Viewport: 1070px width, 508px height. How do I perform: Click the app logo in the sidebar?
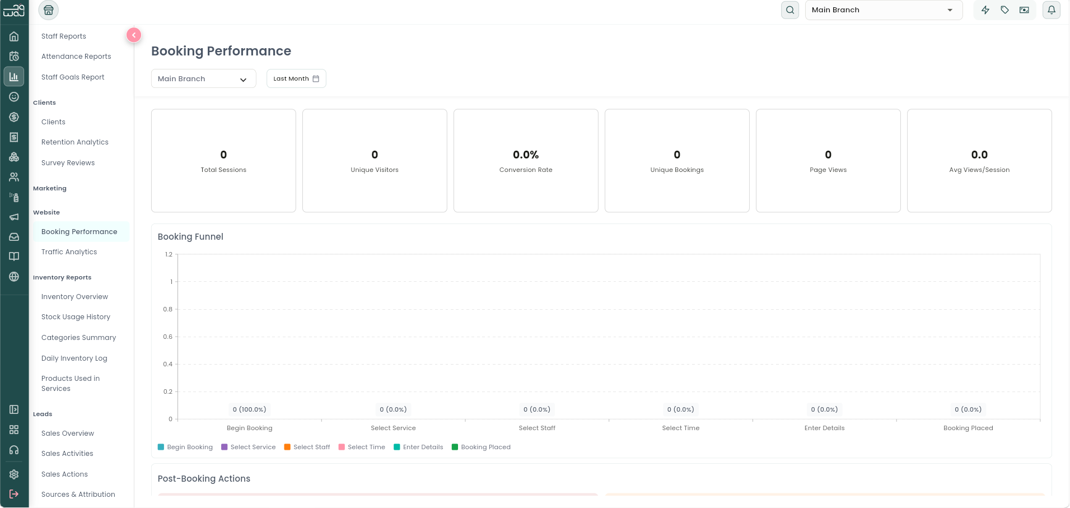point(14,10)
